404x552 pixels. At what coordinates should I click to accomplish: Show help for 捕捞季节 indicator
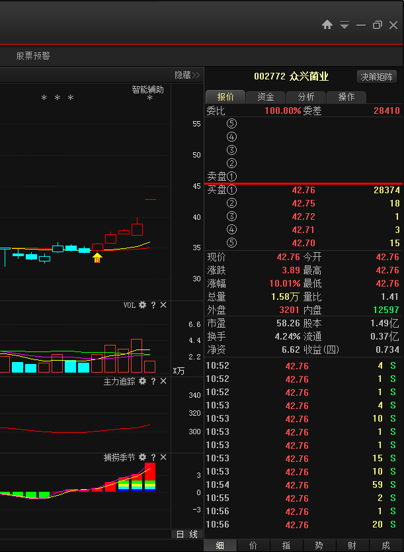click(153, 457)
